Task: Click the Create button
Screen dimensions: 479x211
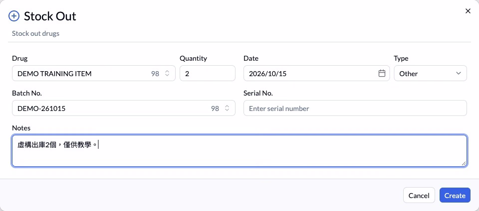Action: point(455,196)
